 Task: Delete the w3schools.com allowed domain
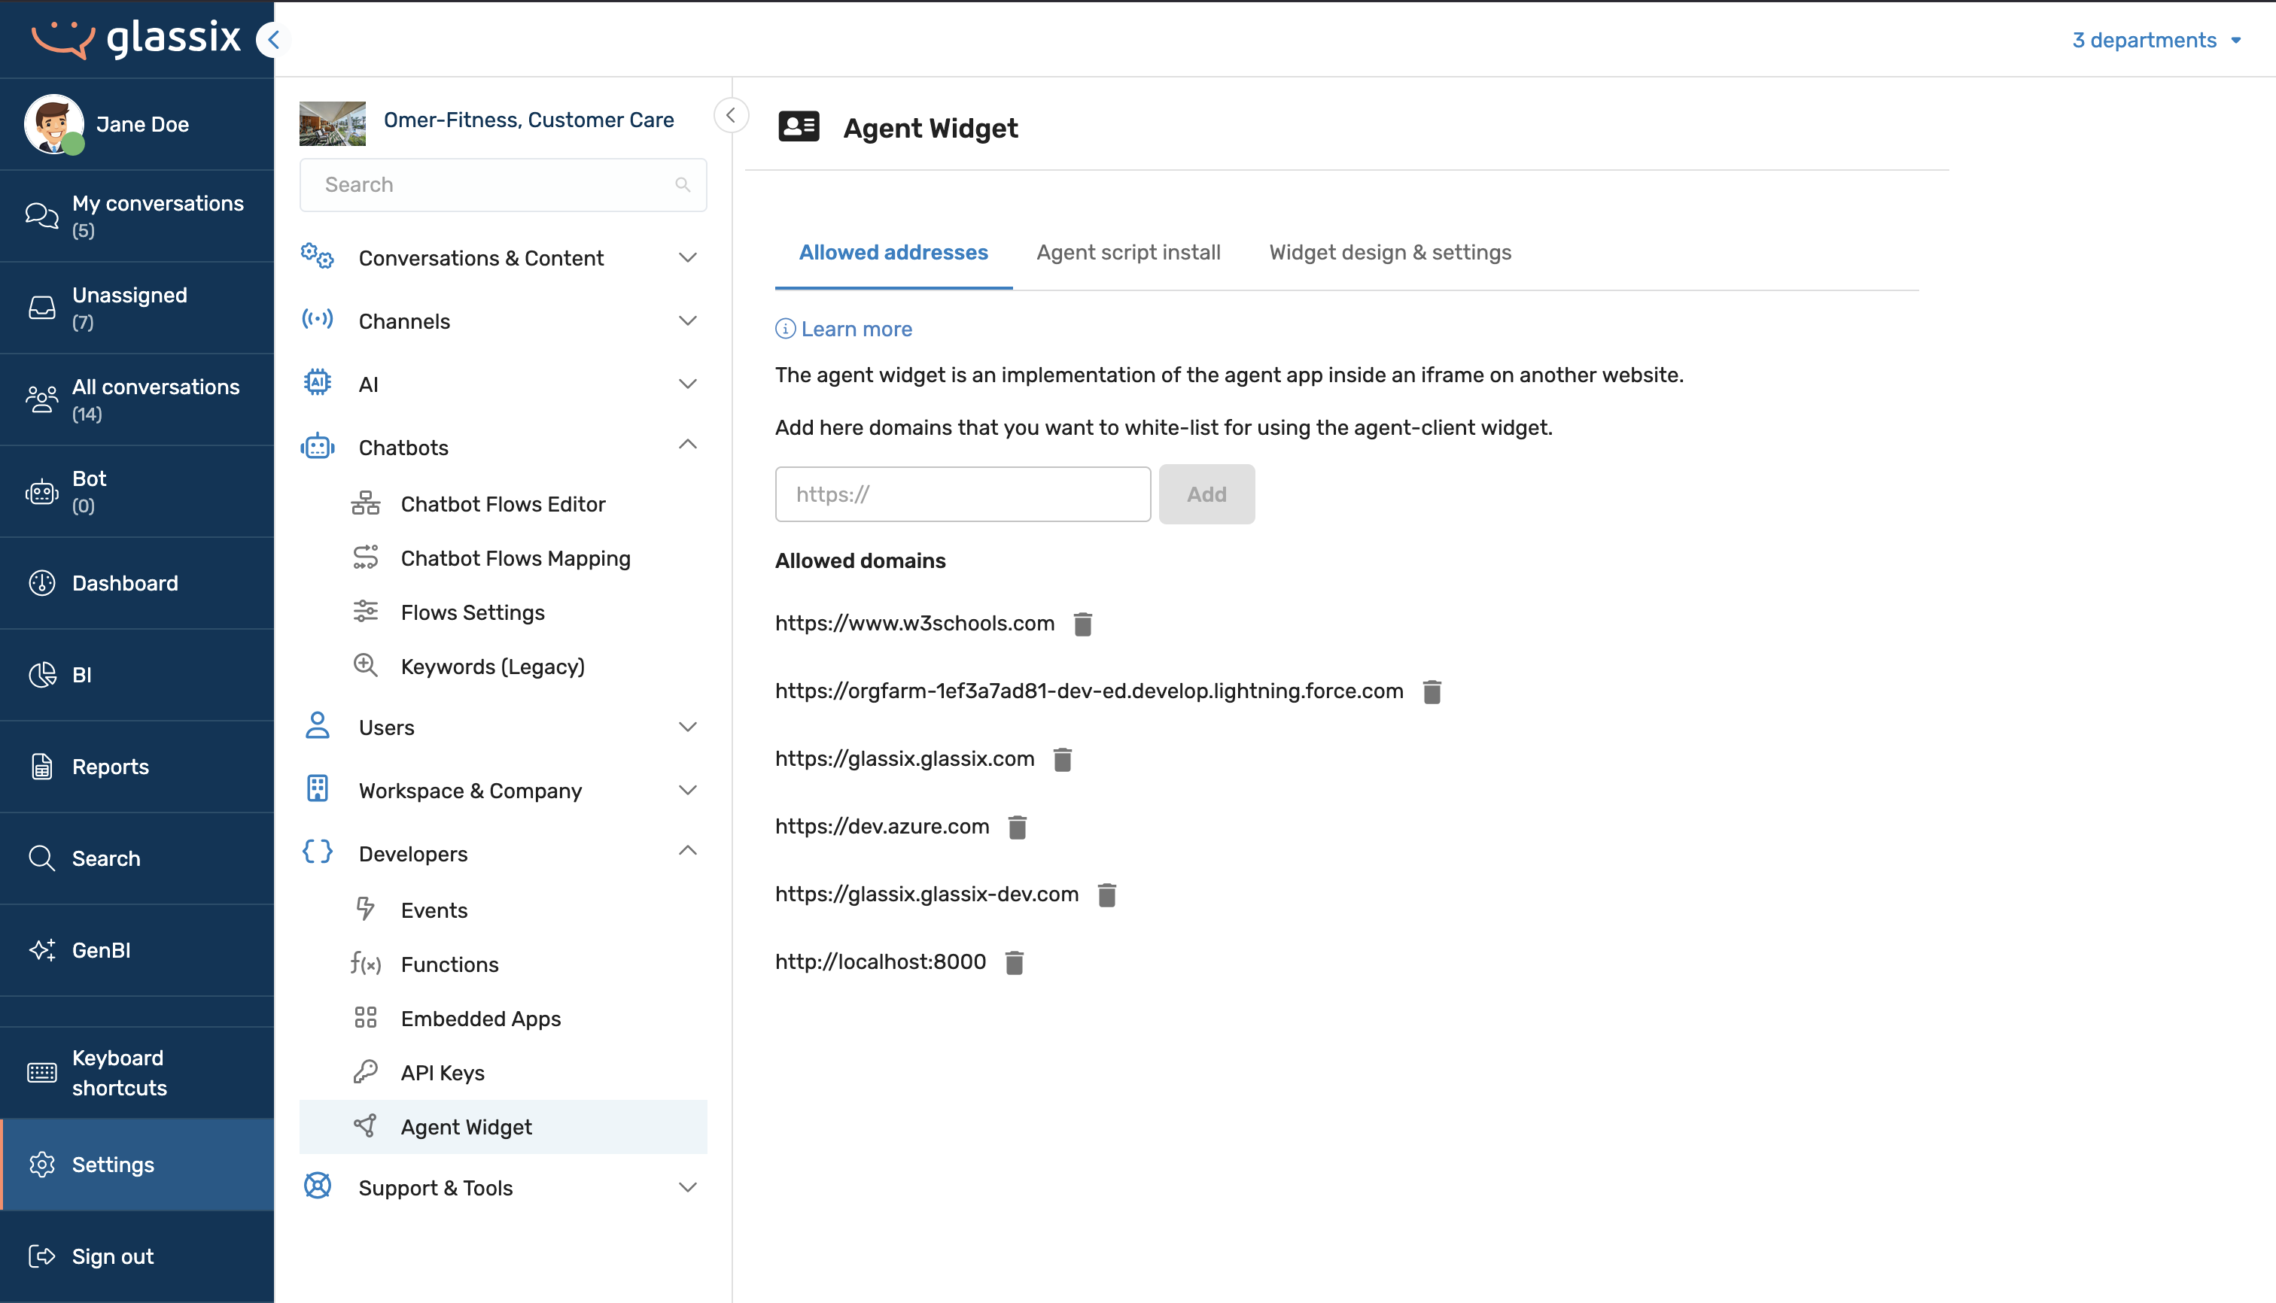(x=1082, y=624)
